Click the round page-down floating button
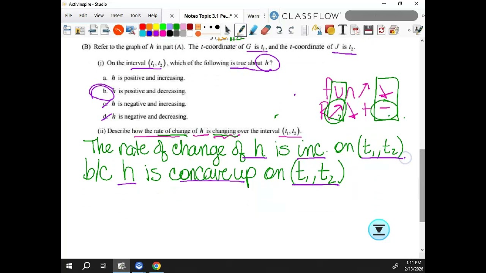Screen dimensions: 486x273 (379, 230)
